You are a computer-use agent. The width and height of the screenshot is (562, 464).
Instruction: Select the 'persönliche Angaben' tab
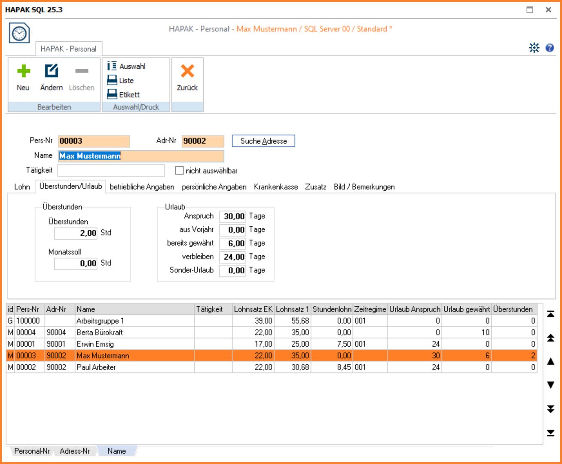coord(214,187)
